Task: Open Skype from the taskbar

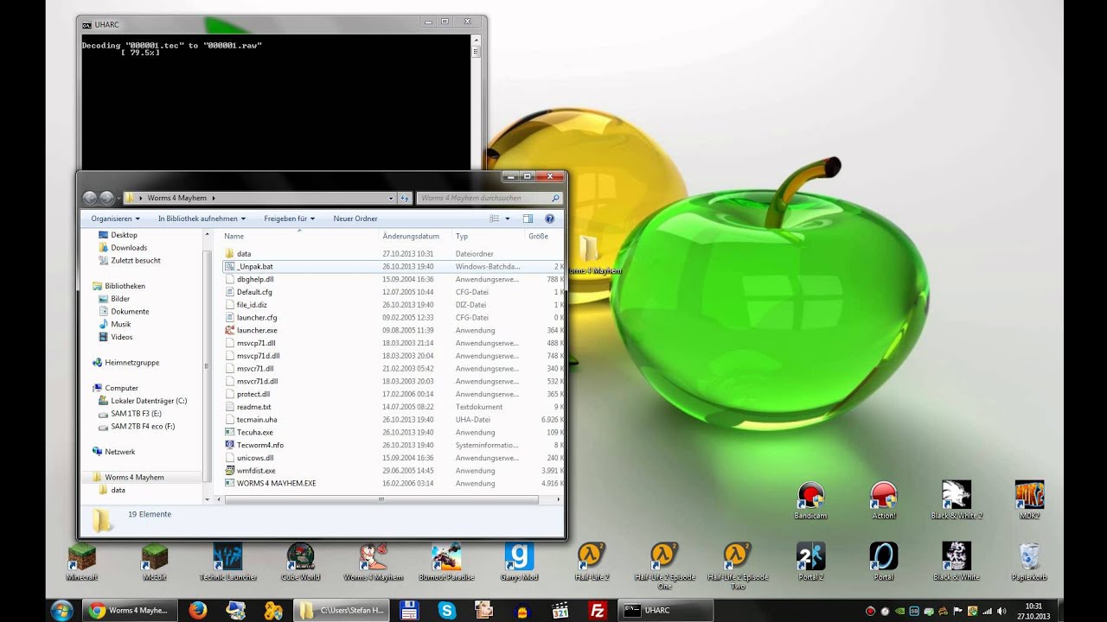Action: [447, 611]
